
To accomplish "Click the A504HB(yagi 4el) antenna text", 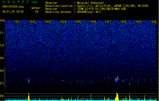I will click(x=89, y=12).
